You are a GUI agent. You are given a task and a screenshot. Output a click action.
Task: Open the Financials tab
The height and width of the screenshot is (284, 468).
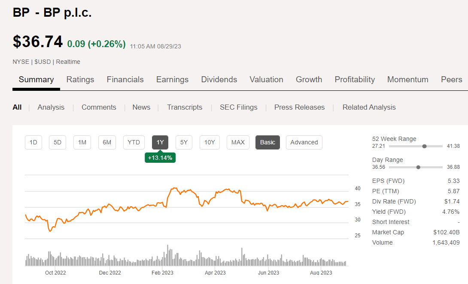(125, 79)
